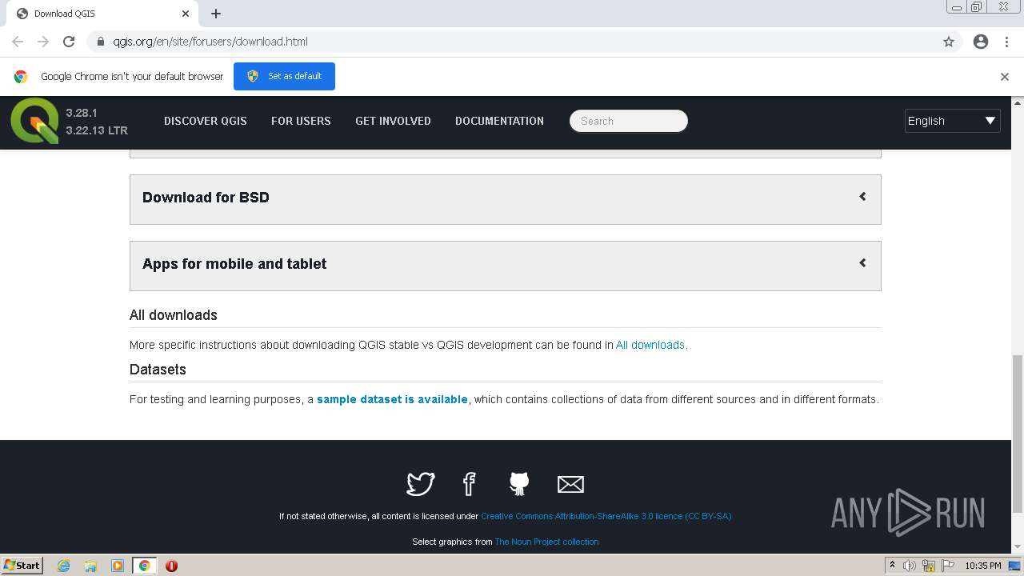This screenshot has width=1024, height=576.
Task: Show hidden system tray icons
Action: coord(892,566)
